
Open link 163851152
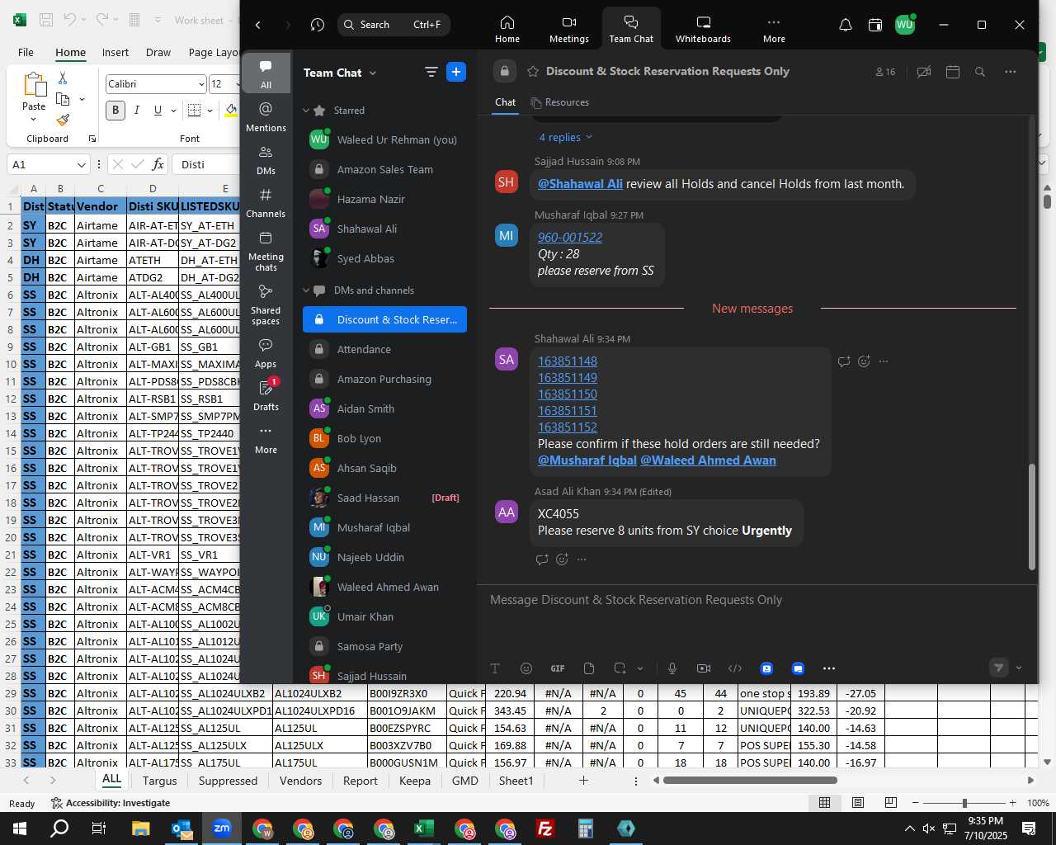point(568,427)
